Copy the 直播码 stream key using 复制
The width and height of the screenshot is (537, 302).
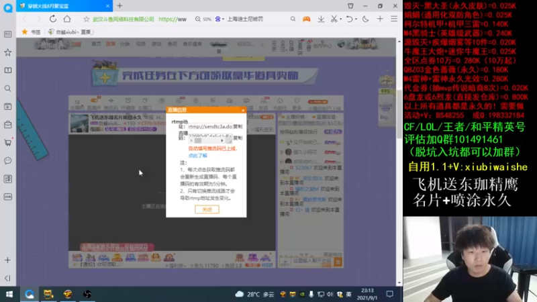[238, 138]
